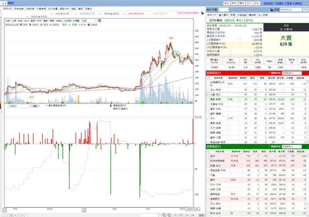Tick the checkbox for the 元大 buyer row
309x217 pixels.
point(208,118)
